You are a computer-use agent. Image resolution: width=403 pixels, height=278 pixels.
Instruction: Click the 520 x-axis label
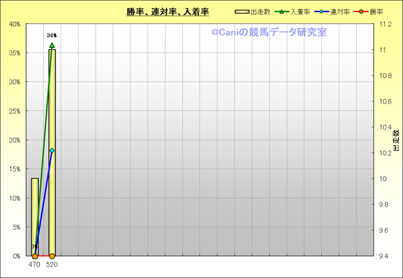[52, 264]
